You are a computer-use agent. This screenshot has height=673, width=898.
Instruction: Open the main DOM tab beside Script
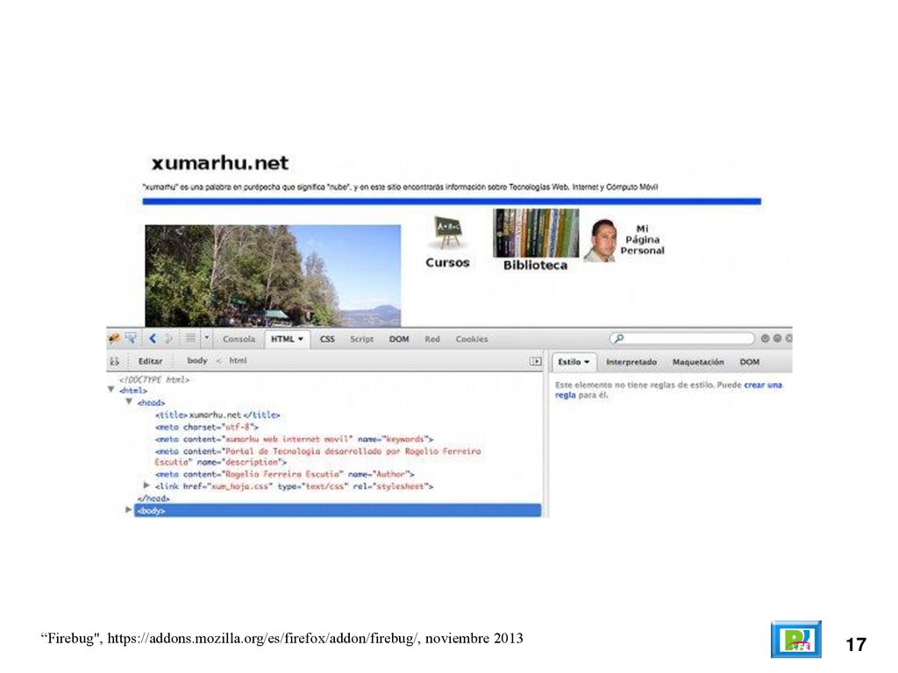coord(399,339)
